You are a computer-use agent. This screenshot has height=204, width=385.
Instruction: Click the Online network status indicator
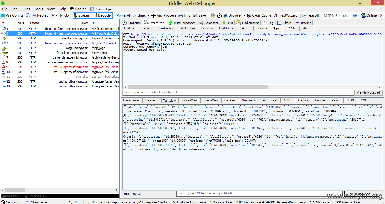click(369, 15)
